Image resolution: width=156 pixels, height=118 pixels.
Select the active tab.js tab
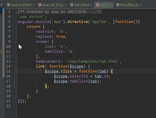pos(104,5)
